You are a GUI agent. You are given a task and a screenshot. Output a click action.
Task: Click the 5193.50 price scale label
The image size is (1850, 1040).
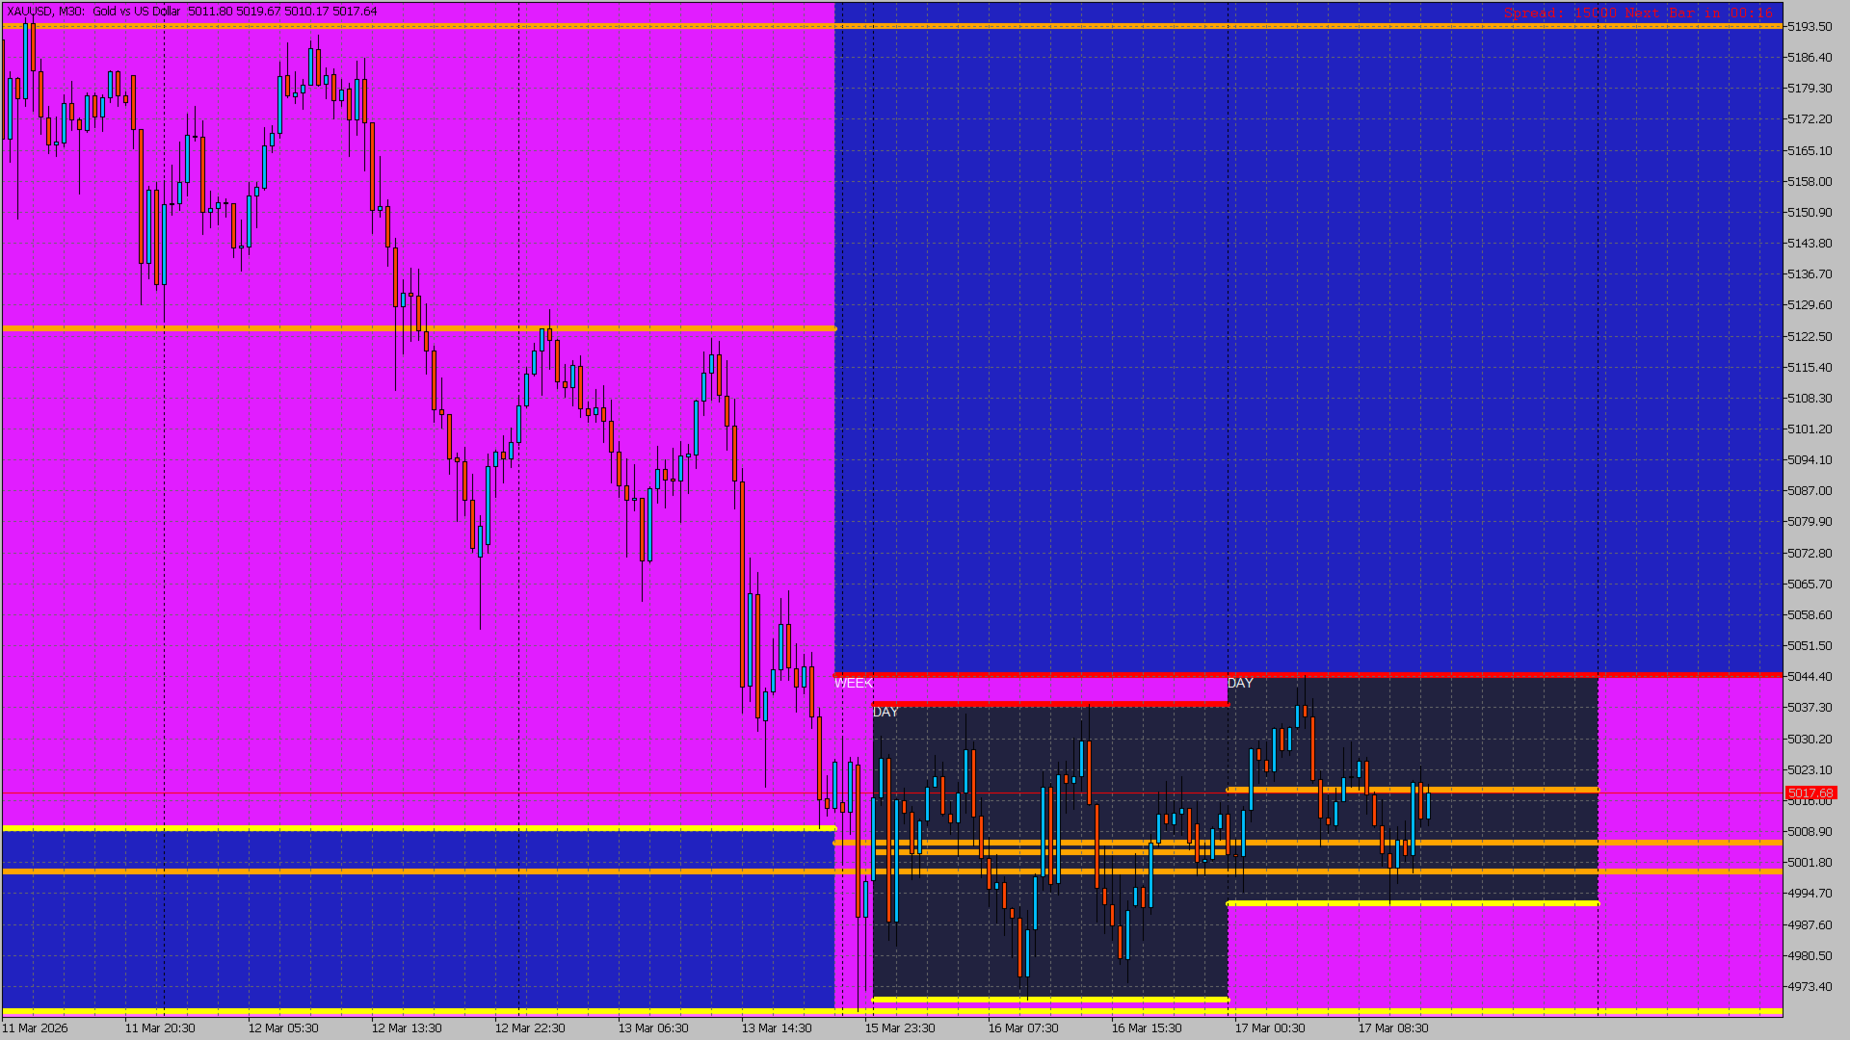coord(1809,27)
